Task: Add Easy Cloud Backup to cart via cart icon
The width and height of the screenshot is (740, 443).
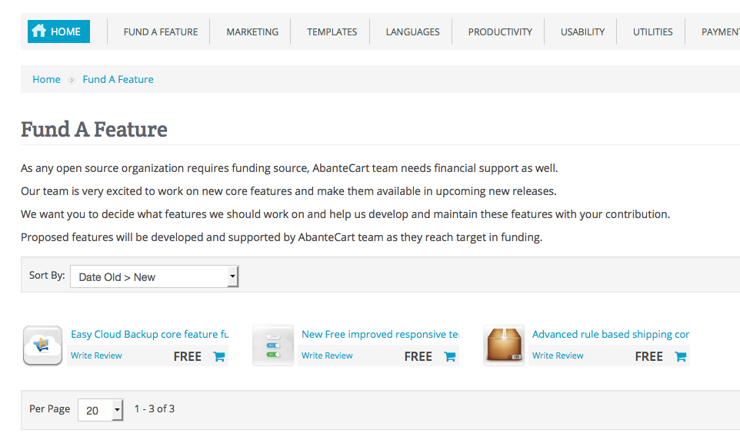Action: 219,357
